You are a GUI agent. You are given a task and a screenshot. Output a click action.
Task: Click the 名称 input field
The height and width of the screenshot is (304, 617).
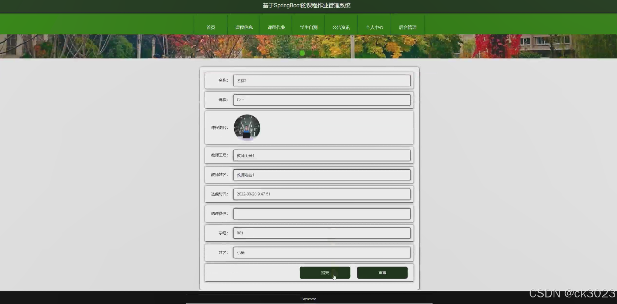click(322, 81)
